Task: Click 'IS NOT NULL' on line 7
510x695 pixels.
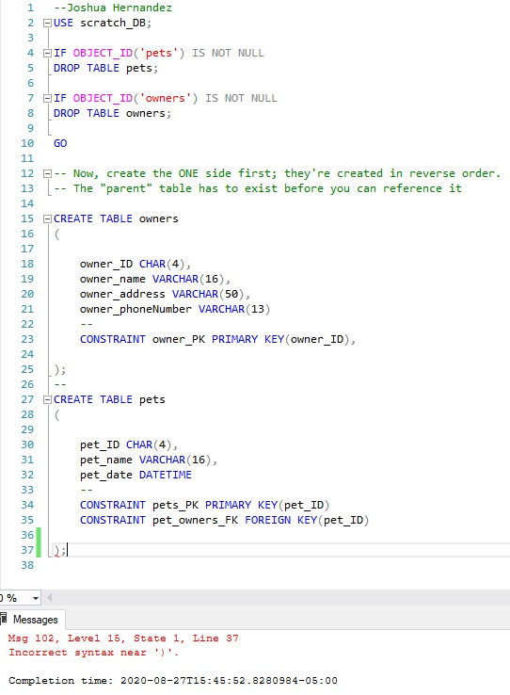Action: [241, 98]
